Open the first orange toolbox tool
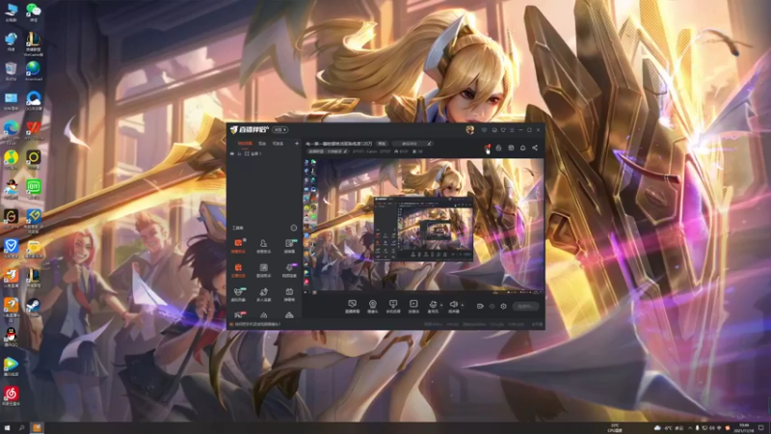Image resolution: width=771 pixels, height=434 pixels. pyautogui.click(x=238, y=246)
